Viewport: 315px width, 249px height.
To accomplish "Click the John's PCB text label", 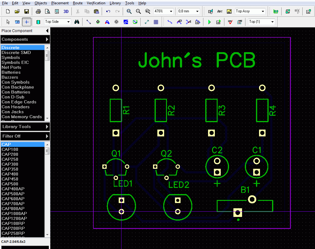I will (197, 60).
